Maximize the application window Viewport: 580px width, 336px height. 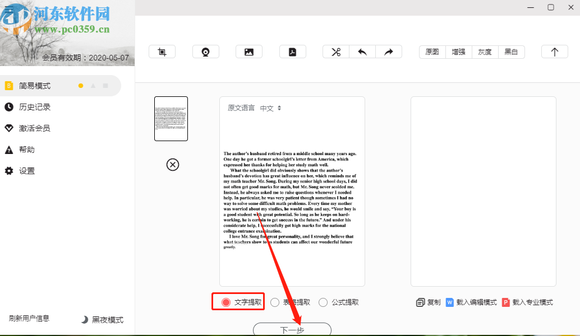pyautogui.click(x=551, y=7)
